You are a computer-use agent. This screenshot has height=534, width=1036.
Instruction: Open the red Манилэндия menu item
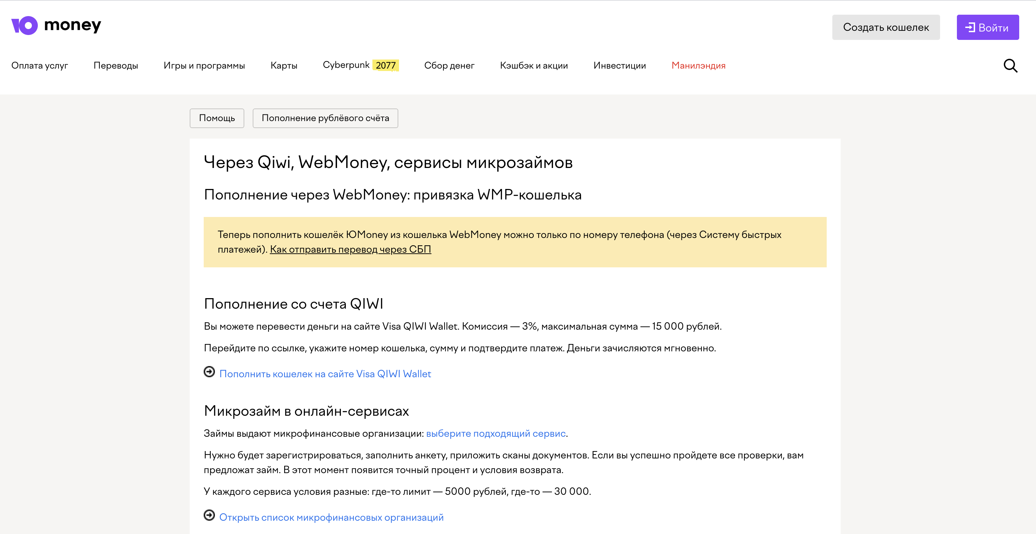pos(698,65)
